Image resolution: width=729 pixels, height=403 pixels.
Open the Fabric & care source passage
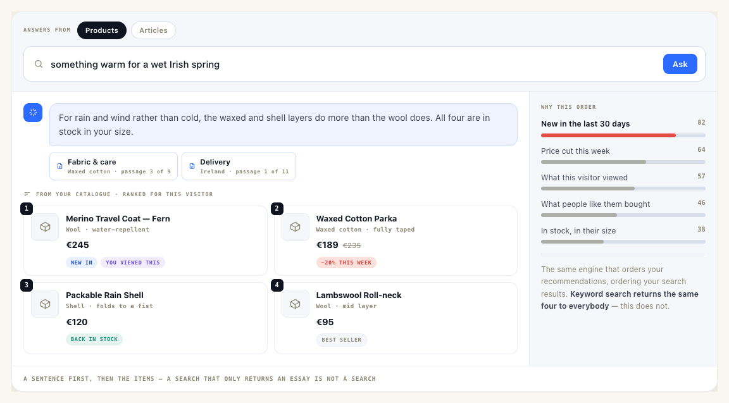[113, 166]
